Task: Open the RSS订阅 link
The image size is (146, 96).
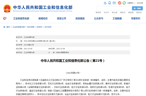Action: tap(140, 3)
